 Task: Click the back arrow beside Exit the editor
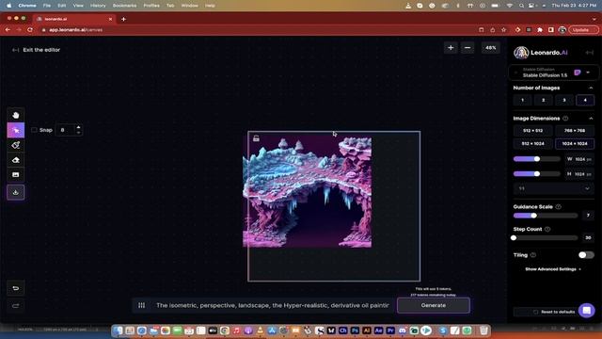coord(15,50)
